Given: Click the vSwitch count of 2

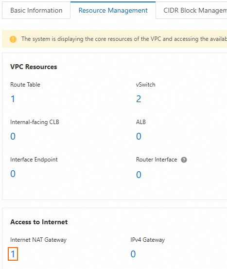Looking at the screenshot, I should pos(139,99).
